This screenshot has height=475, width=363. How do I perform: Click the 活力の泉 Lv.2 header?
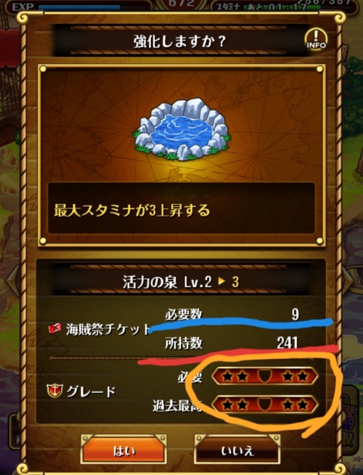[x=167, y=282]
